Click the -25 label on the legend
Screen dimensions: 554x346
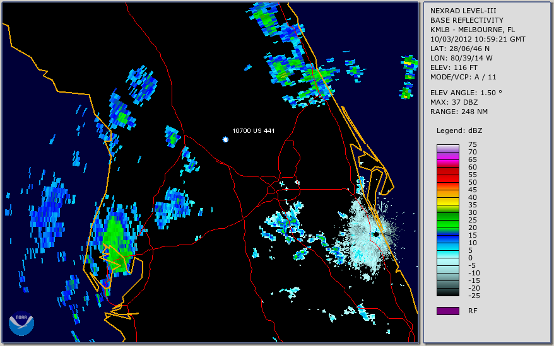tap(474, 296)
